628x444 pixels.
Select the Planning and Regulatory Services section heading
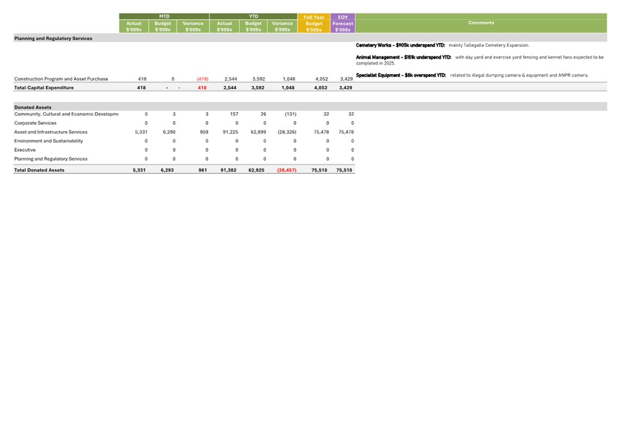[53, 39]
